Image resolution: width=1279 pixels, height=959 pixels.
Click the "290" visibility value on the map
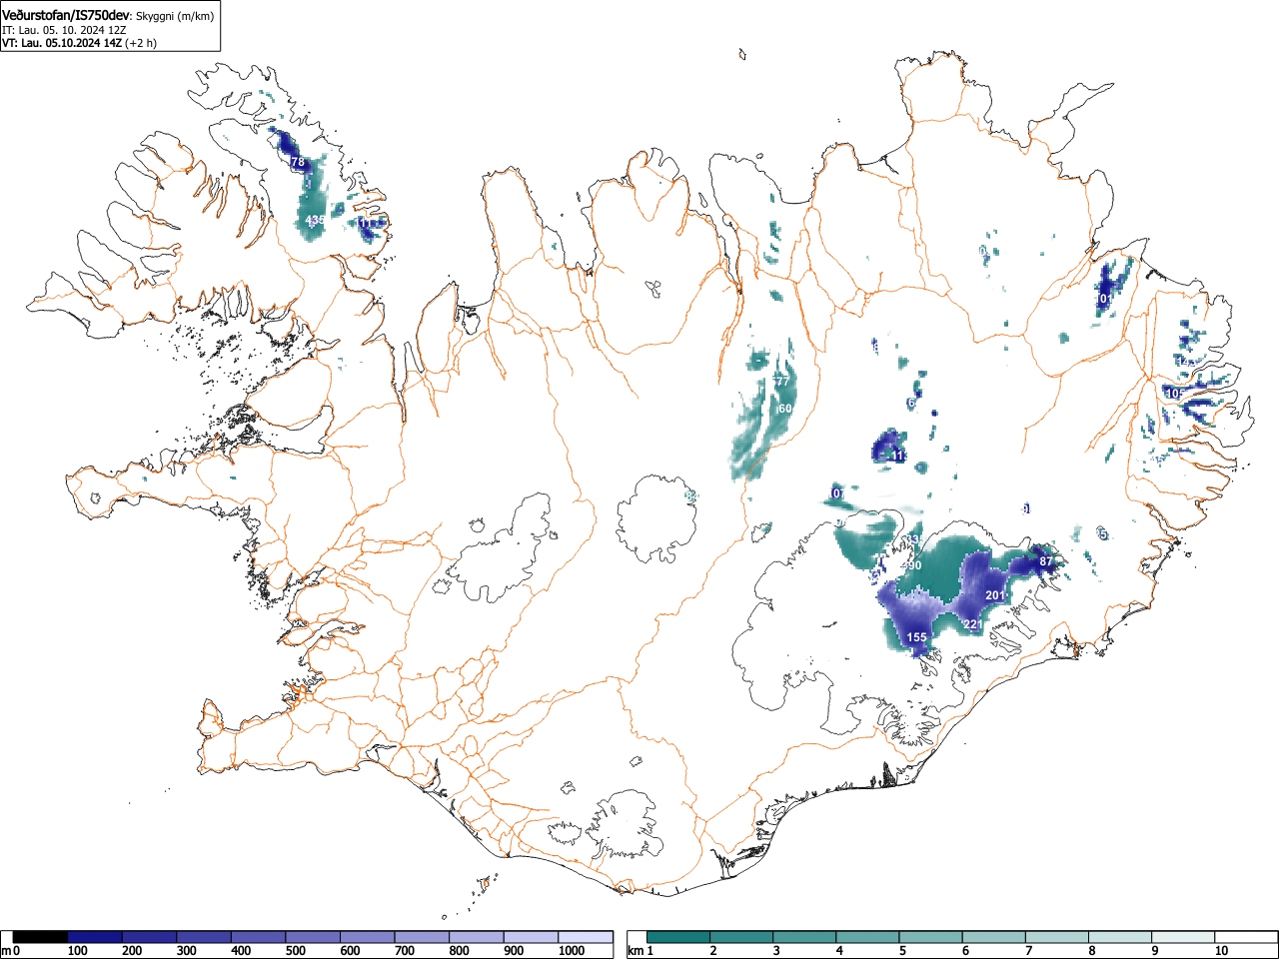(911, 565)
